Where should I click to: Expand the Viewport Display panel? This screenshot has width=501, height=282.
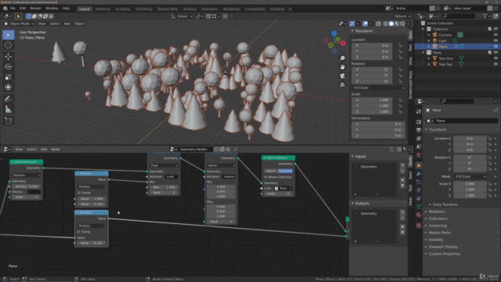[x=443, y=247]
